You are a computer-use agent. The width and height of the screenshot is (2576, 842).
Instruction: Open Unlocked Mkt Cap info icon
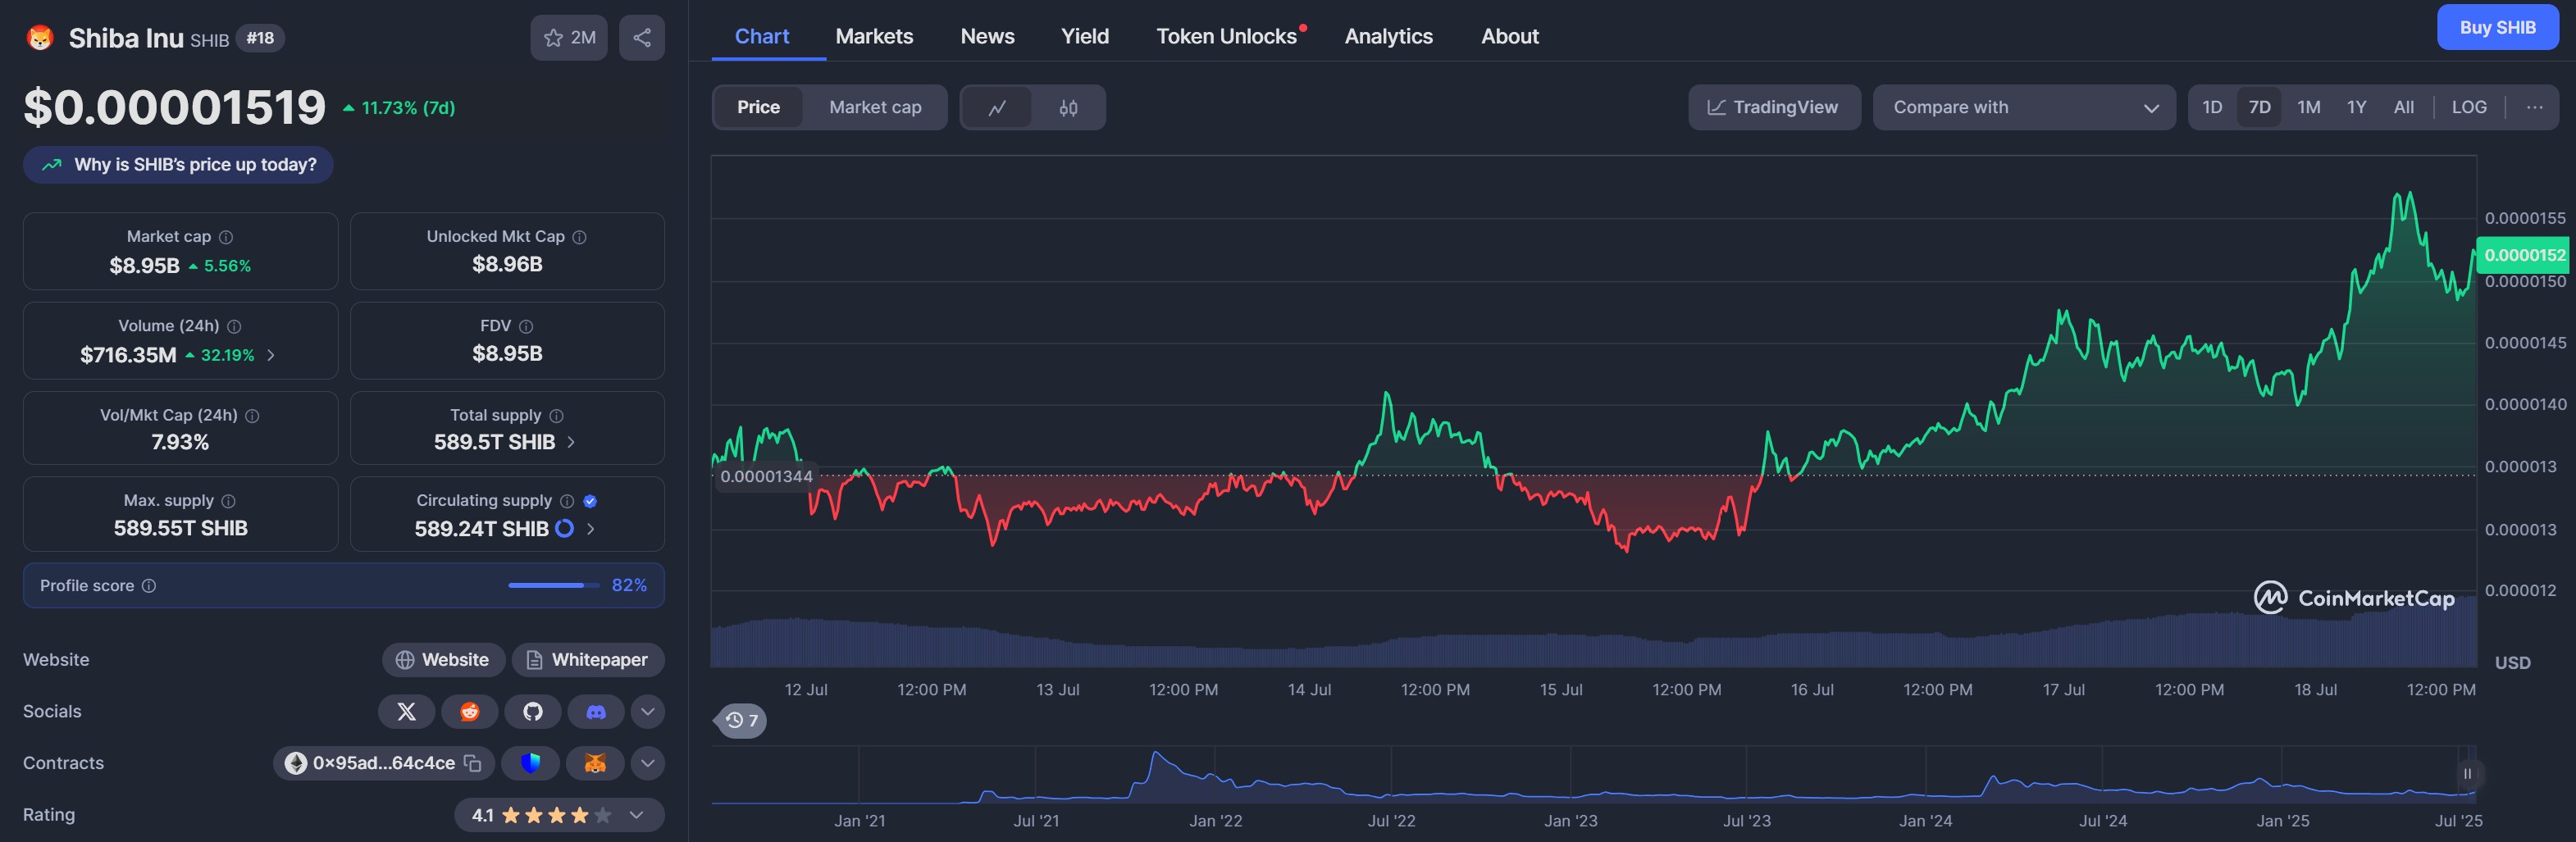click(579, 237)
